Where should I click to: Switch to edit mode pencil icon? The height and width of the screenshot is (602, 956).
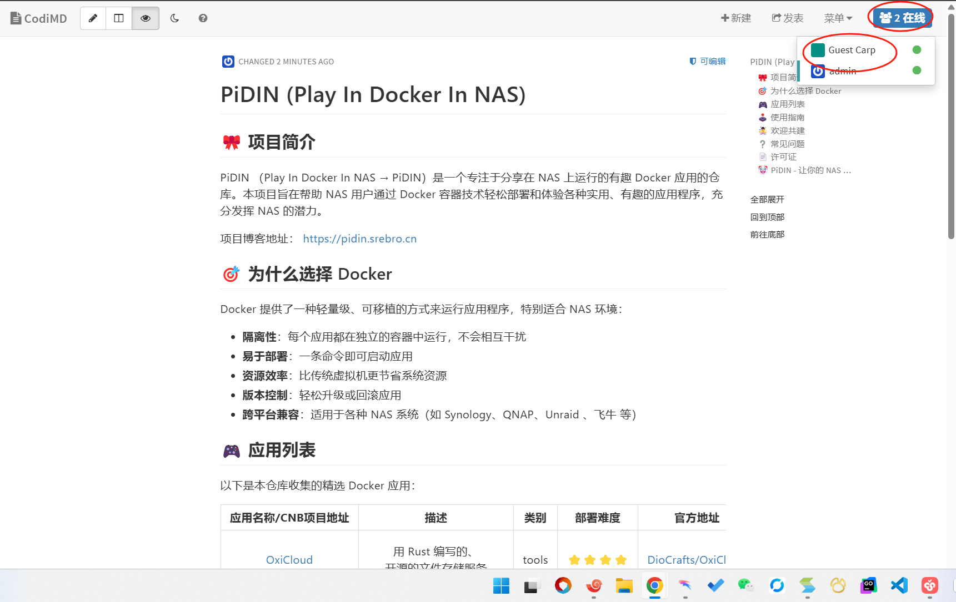click(93, 18)
